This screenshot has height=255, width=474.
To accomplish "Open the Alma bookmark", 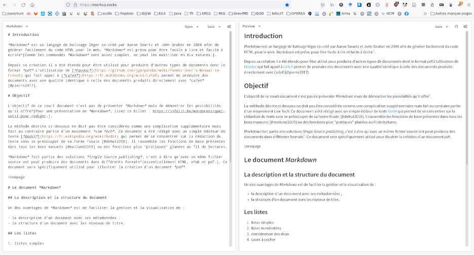I will (343, 14).
